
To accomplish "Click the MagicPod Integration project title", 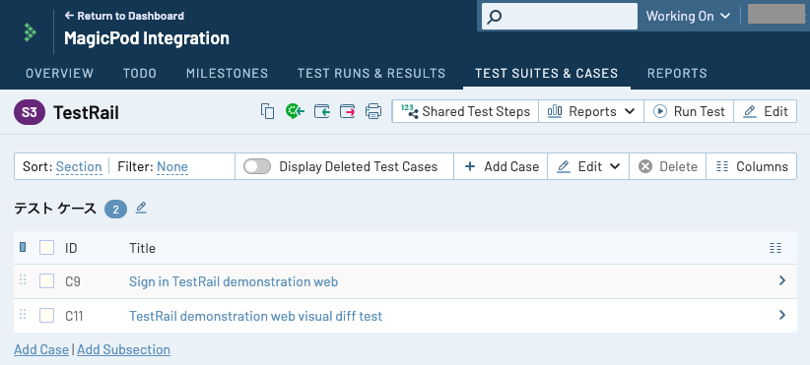I will click(147, 38).
